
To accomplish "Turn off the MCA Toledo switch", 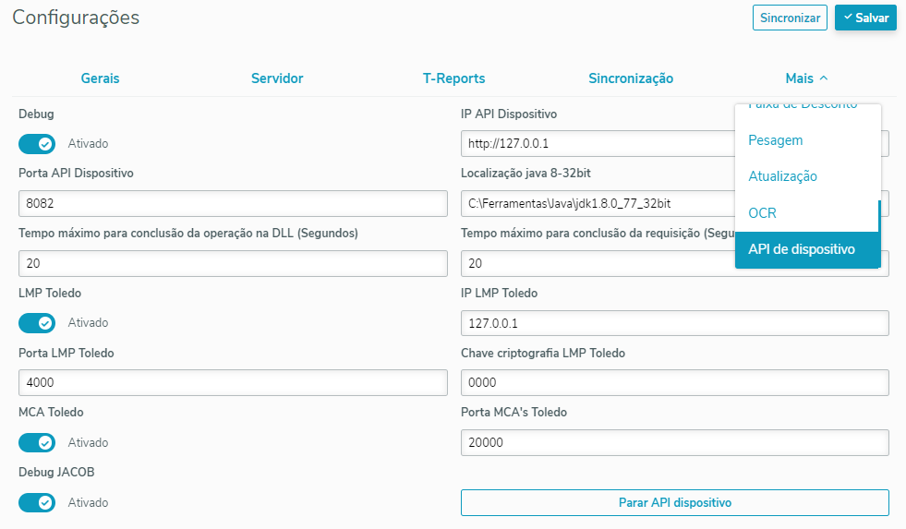I will pyautogui.click(x=37, y=443).
